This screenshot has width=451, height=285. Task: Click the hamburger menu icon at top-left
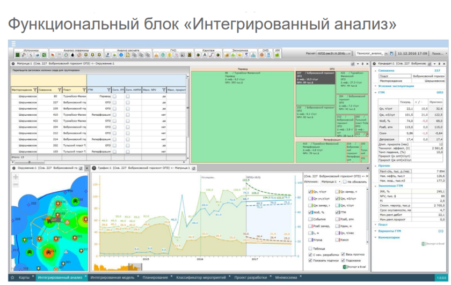(13, 43)
